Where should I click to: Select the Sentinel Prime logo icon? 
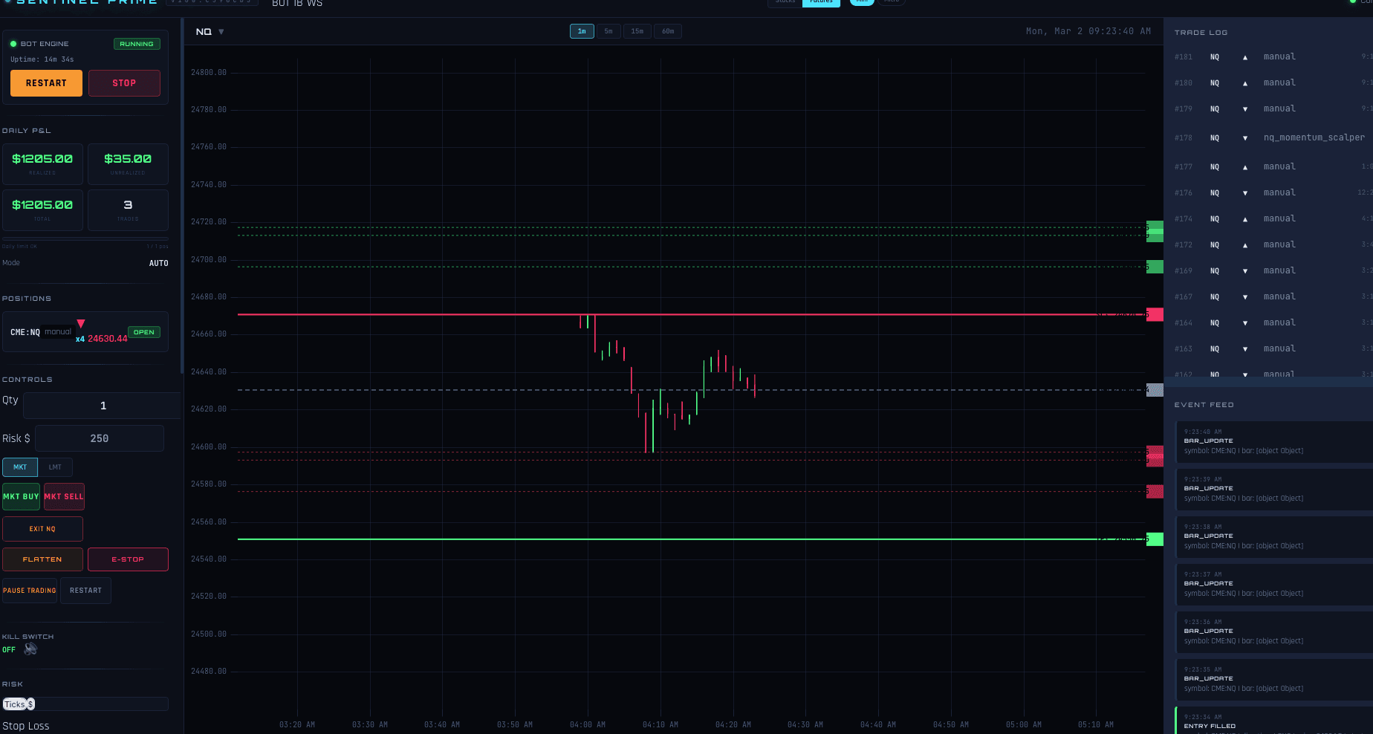(7, 2)
